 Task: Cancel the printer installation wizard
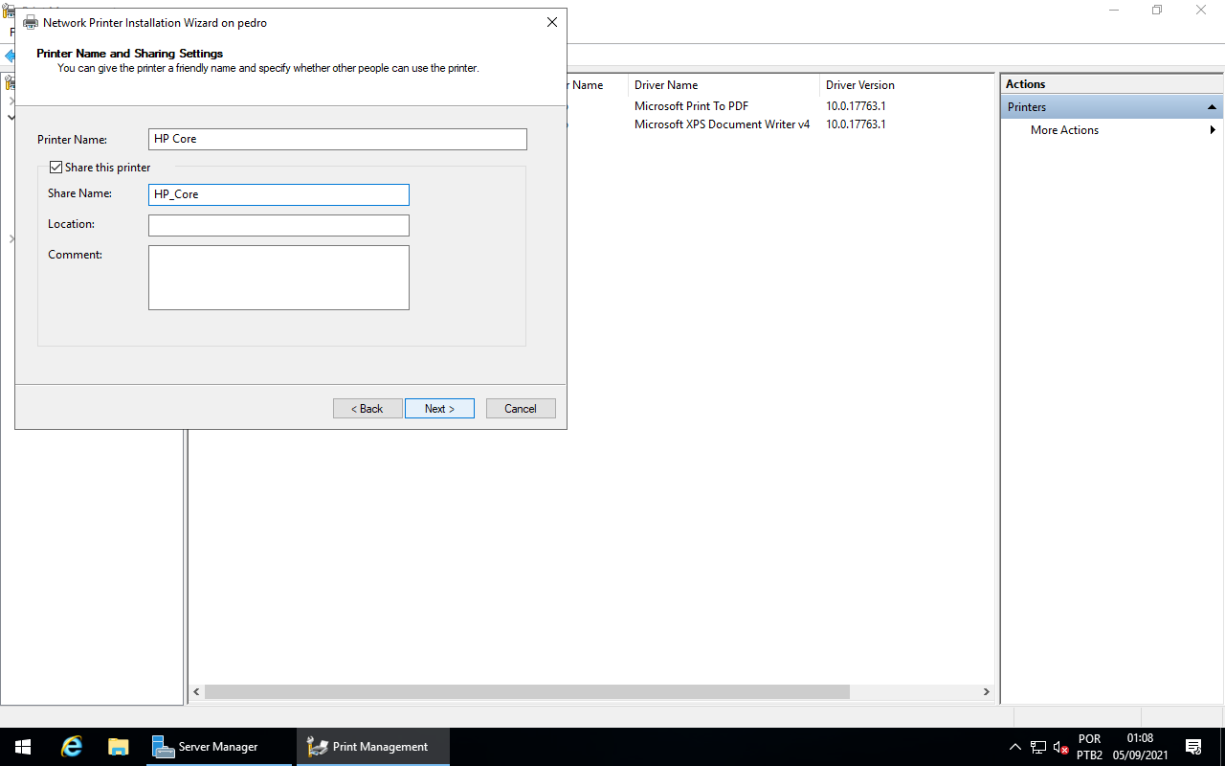[x=521, y=409]
